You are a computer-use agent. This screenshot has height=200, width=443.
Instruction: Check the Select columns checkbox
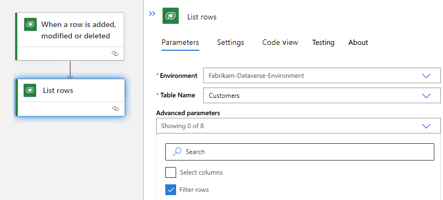click(171, 172)
